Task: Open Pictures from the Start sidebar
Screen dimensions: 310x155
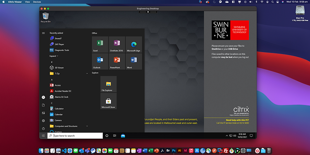Action: coord(43,113)
